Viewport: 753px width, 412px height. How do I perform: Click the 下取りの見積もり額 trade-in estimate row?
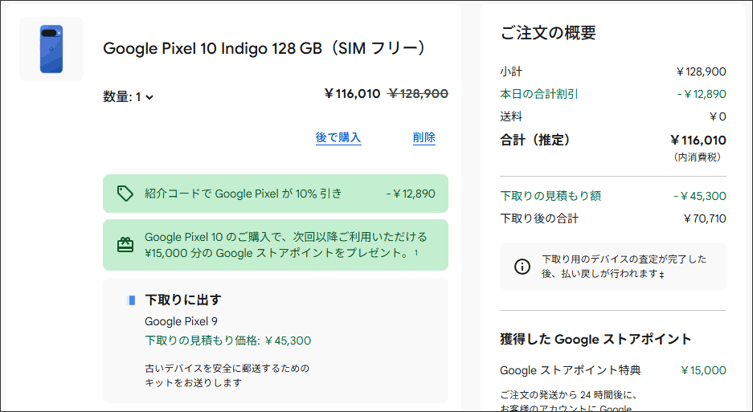click(612, 196)
